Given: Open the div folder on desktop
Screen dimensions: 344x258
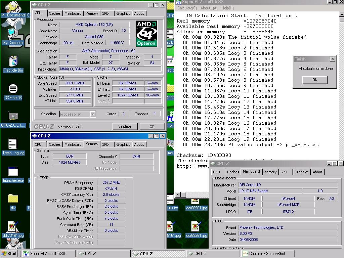Looking at the screenshot, I should tap(13, 202).
